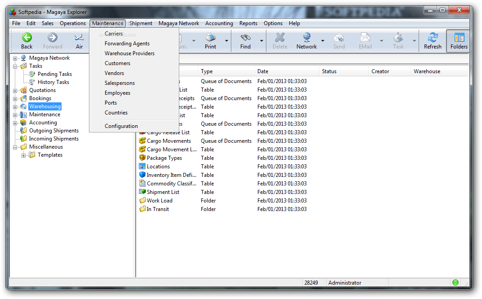Open the Magaya Network menu
Screen dimensions: 482x299
pyautogui.click(x=179, y=23)
